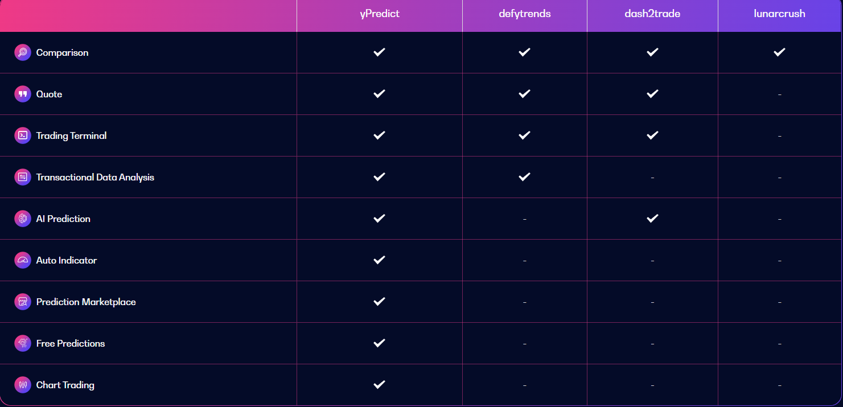Click yPredict checkmark in Comparison row
This screenshot has height=407, width=843.
tap(379, 52)
